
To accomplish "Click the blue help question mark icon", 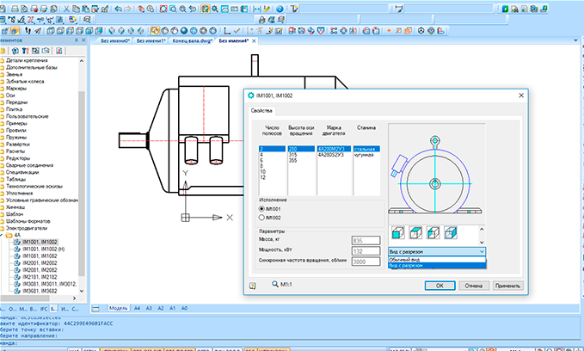I will (x=280, y=9).
